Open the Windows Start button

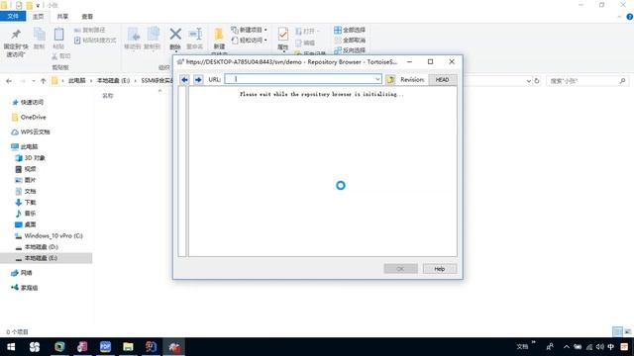pos(11,347)
